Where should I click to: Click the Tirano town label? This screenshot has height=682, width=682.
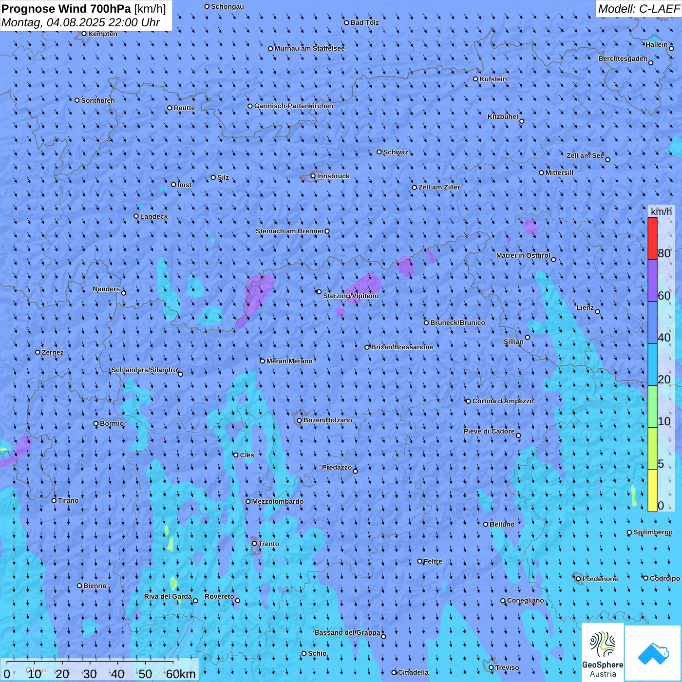[x=68, y=500]
